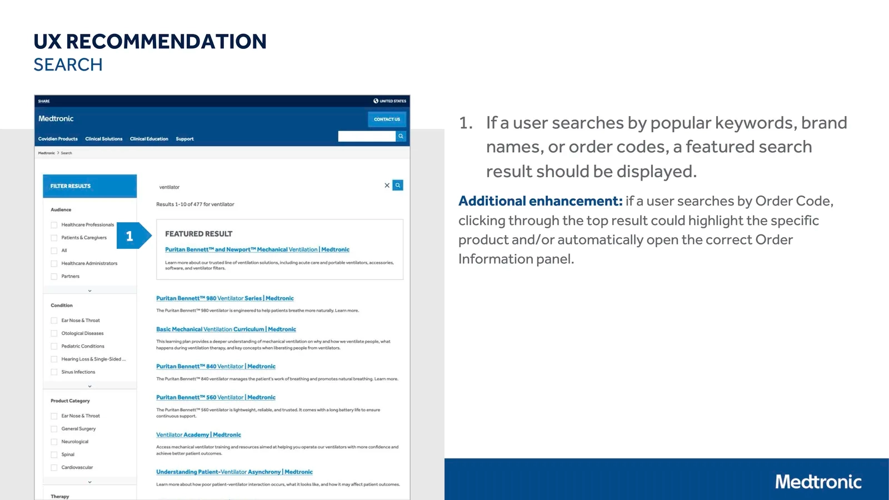889x500 pixels.
Task: Check the Pediatric Conditions checkbox
Action: 54,346
